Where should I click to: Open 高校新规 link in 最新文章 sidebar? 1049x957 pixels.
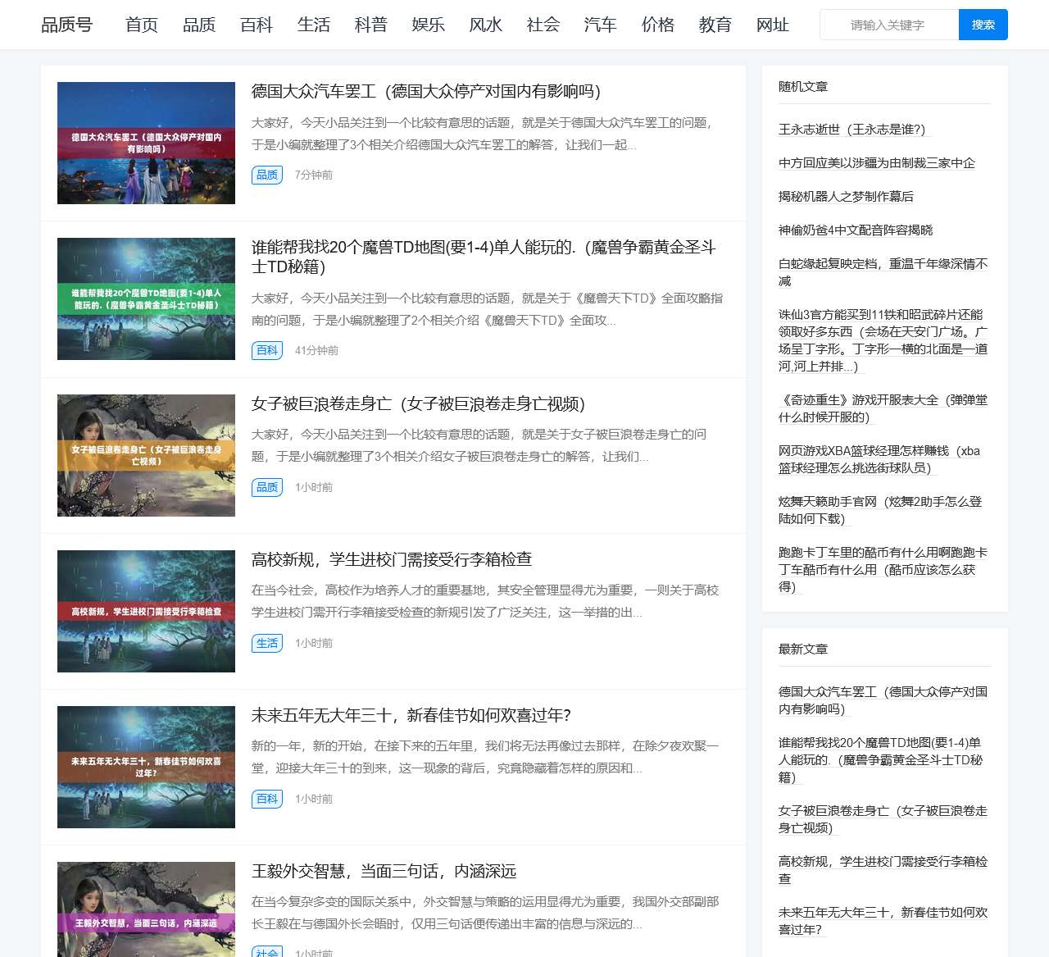tap(883, 870)
